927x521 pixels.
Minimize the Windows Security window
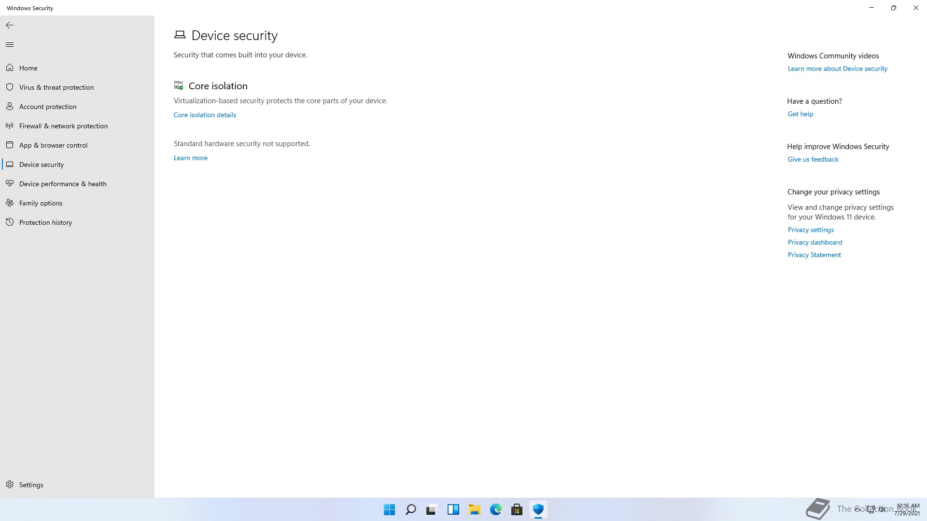[871, 8]
